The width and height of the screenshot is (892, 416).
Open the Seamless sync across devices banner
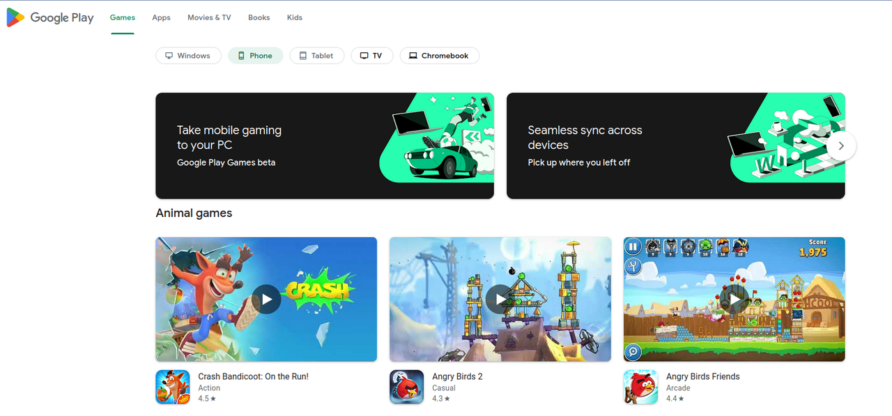[x=676, y=146]
